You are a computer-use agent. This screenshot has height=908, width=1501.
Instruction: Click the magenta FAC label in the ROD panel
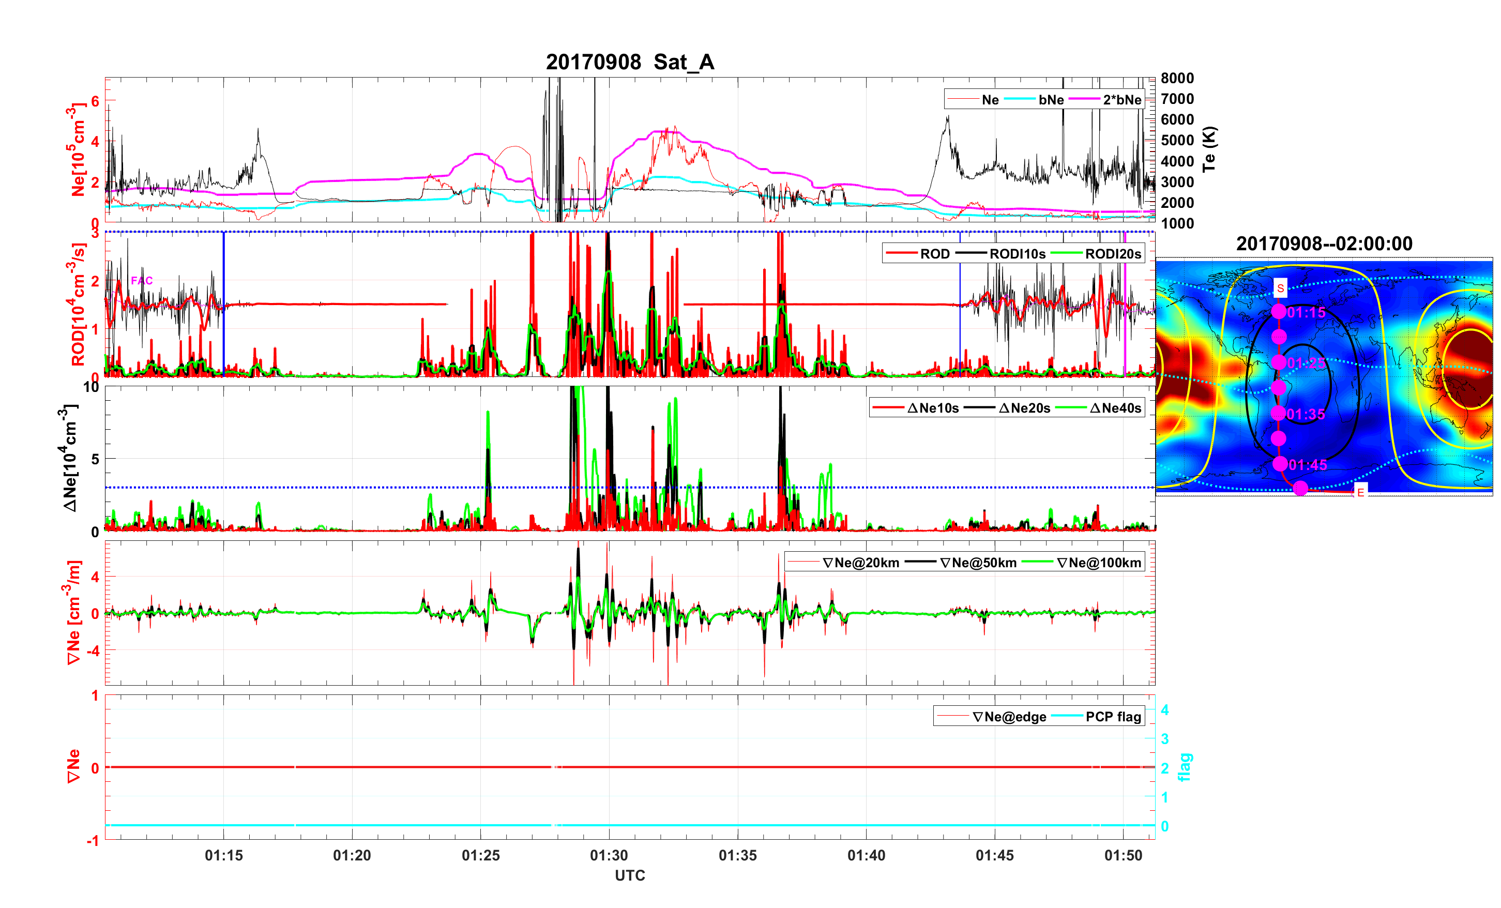(141, 280)
